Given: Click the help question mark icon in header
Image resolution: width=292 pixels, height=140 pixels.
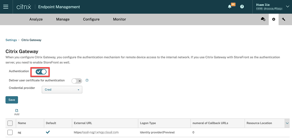Looking at the screenshot, I should pos(242,7).
